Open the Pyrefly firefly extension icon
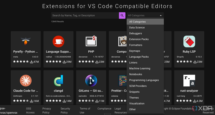 click(26, 41)
